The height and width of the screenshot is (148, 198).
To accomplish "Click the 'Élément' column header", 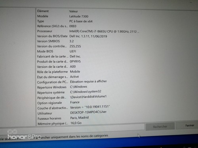I will coord(43,11).
